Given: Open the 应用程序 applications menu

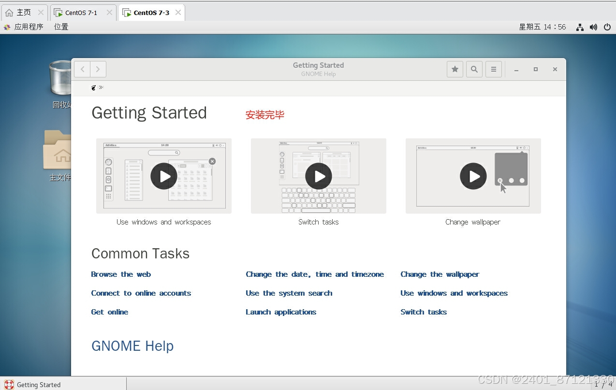Looking at the screenshot, I should coord(23,27).
